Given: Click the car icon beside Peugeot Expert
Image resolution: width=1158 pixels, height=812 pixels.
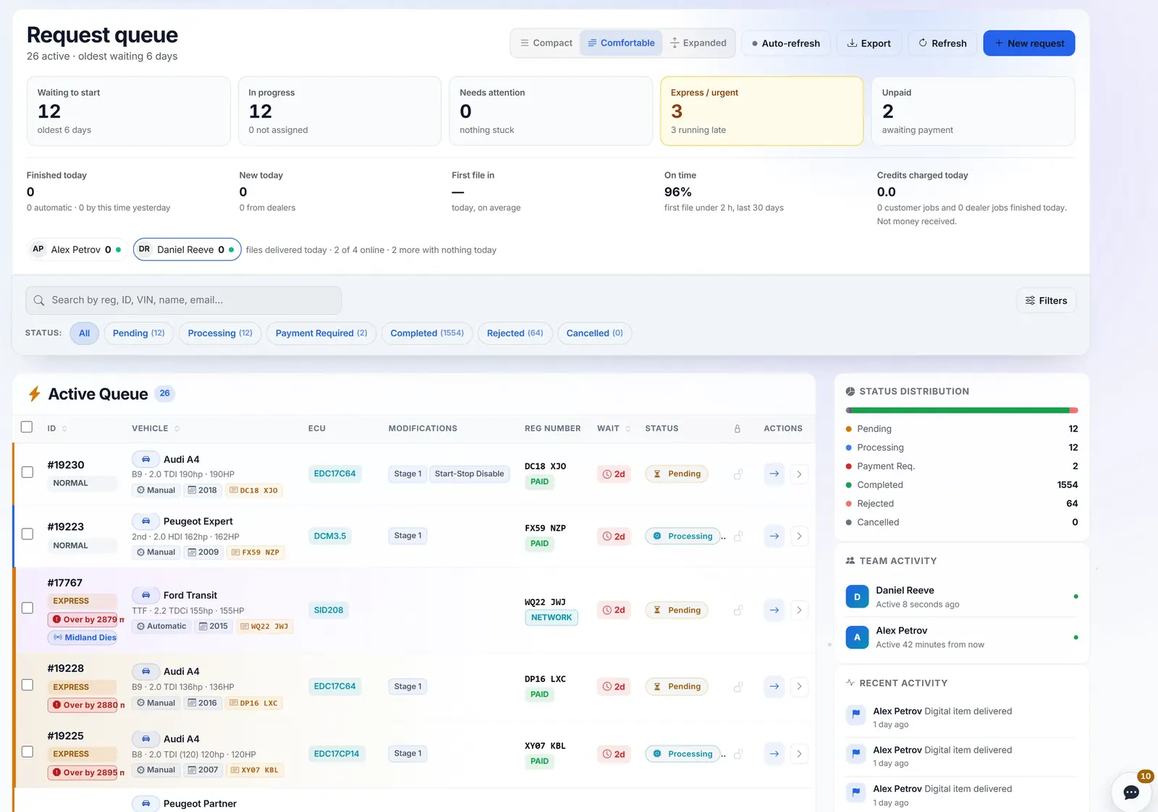Looking at the screenshot, I should (x=145, y=521).
